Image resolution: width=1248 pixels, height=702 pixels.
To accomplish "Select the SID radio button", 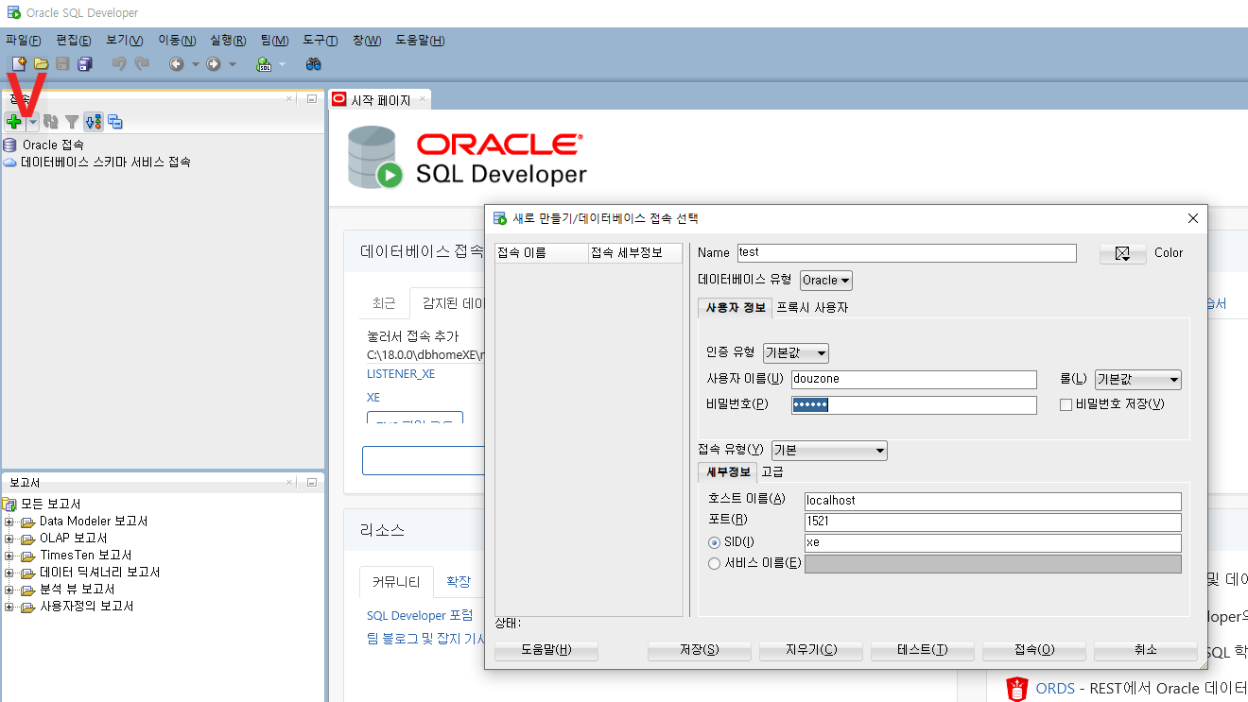I will [x=715, y=542].
